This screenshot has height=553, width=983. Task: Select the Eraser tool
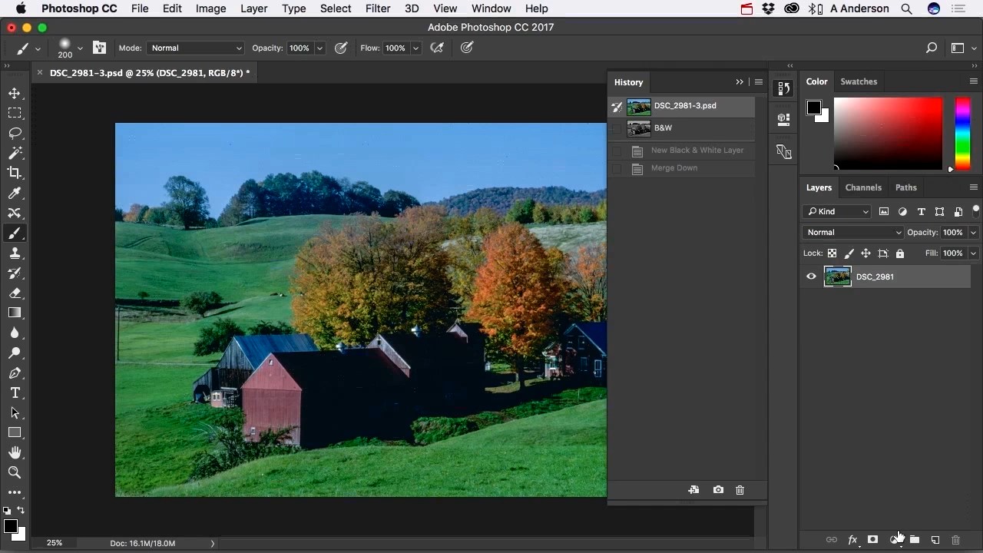coord(15,293)
